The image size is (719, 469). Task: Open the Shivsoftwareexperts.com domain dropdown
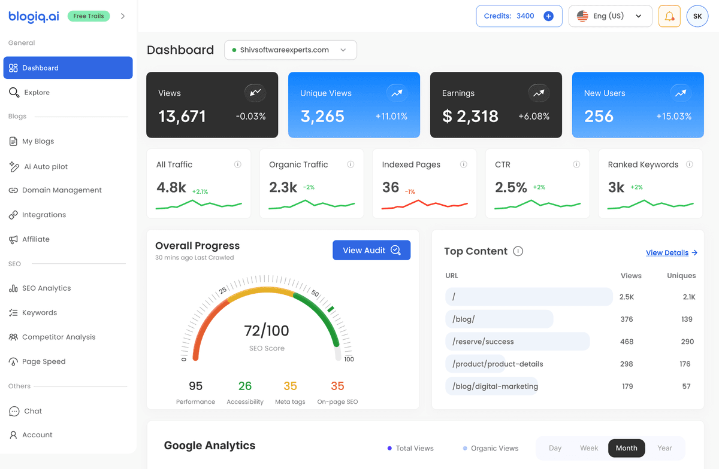(291, 50)
